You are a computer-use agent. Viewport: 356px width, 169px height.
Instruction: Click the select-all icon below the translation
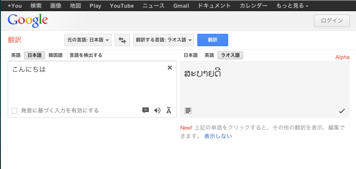[188, 111]
